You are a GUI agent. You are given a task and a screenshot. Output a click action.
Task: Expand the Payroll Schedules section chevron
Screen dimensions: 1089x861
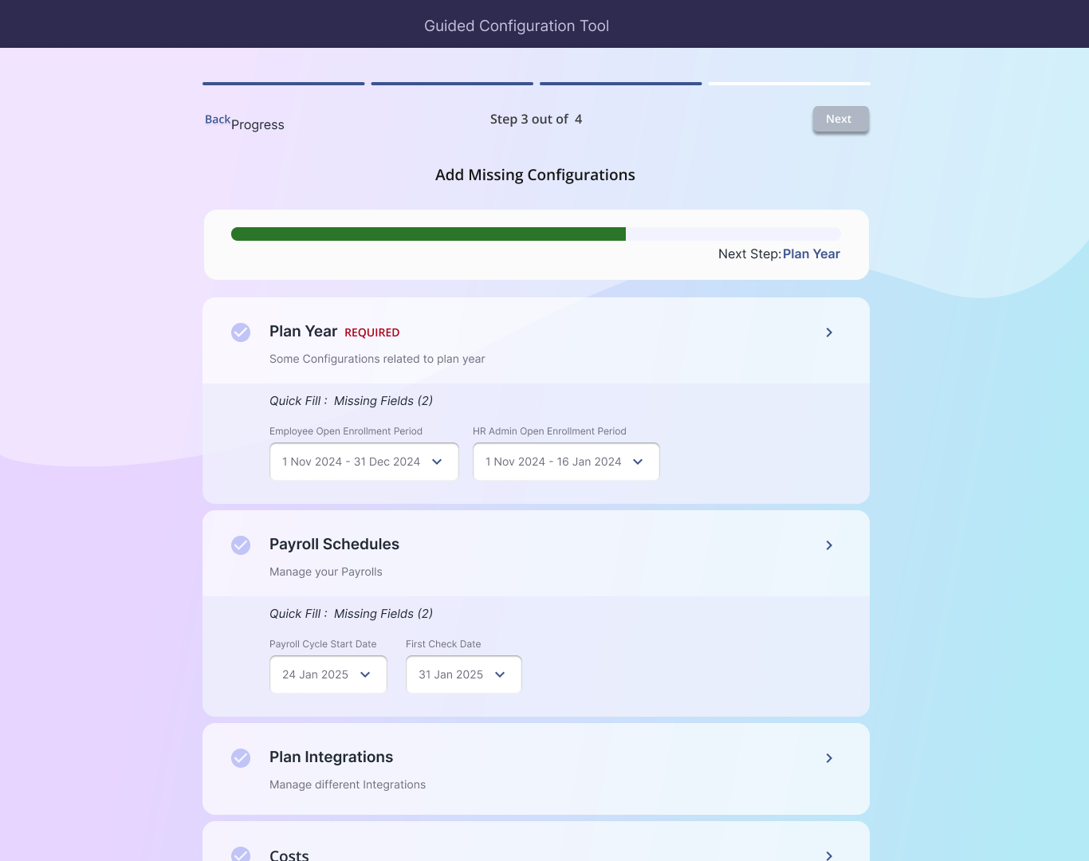point(829,545)
